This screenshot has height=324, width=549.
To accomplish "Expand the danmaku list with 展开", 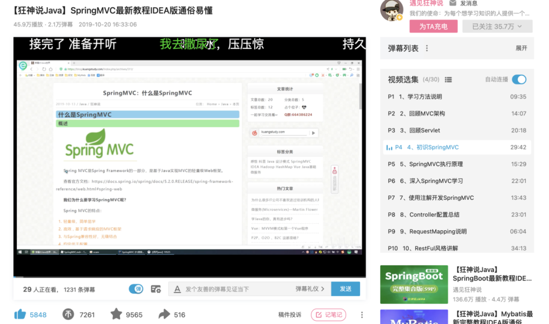I will point(521,48).
